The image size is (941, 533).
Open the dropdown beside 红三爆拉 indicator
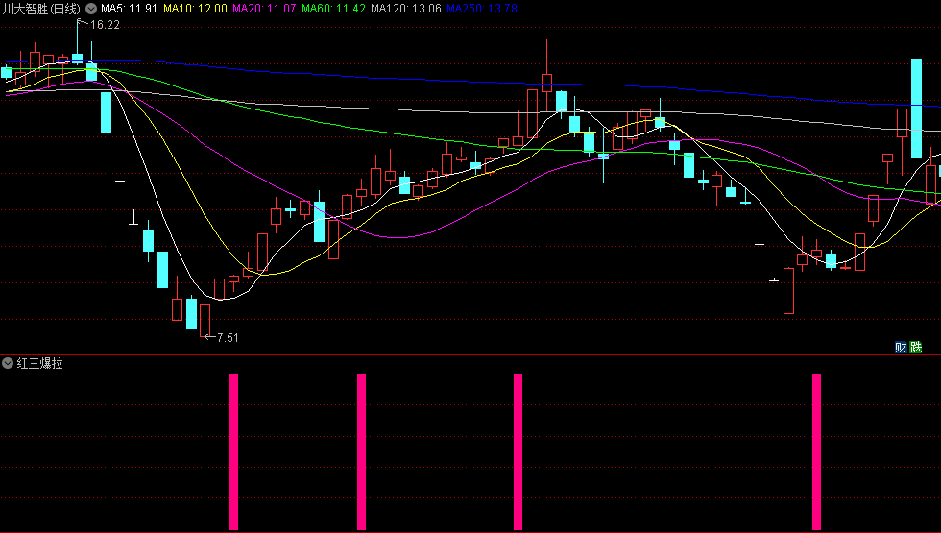pyautogui.click(x=8, y=363)
